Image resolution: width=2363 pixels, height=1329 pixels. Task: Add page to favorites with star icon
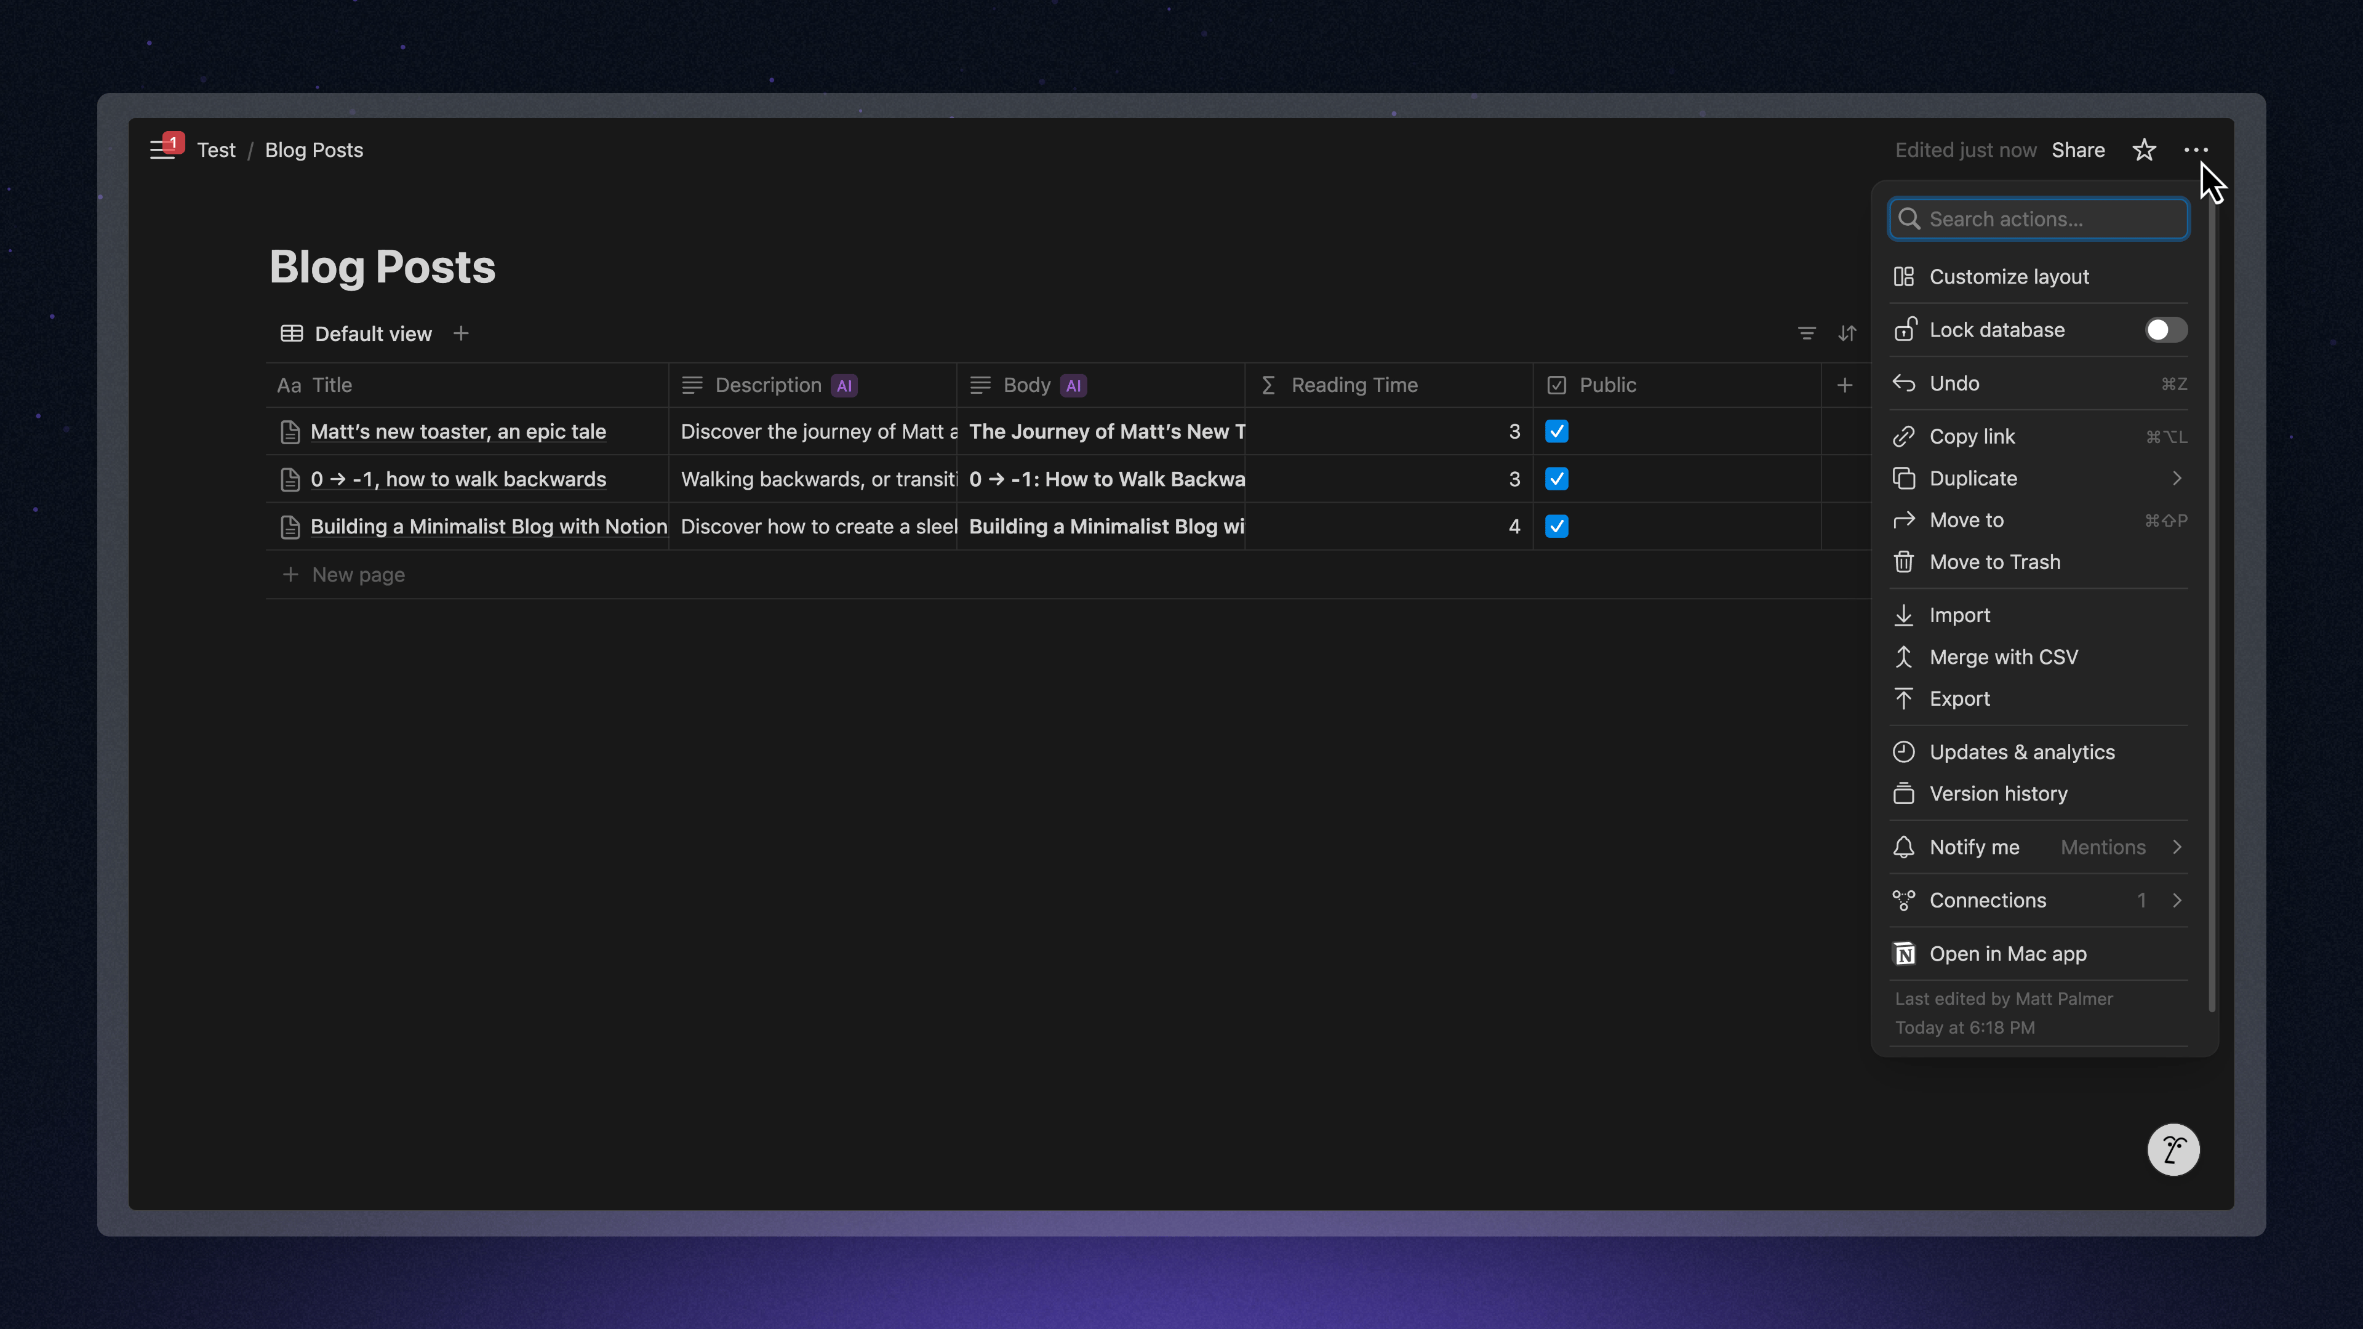coord(2144,150)
